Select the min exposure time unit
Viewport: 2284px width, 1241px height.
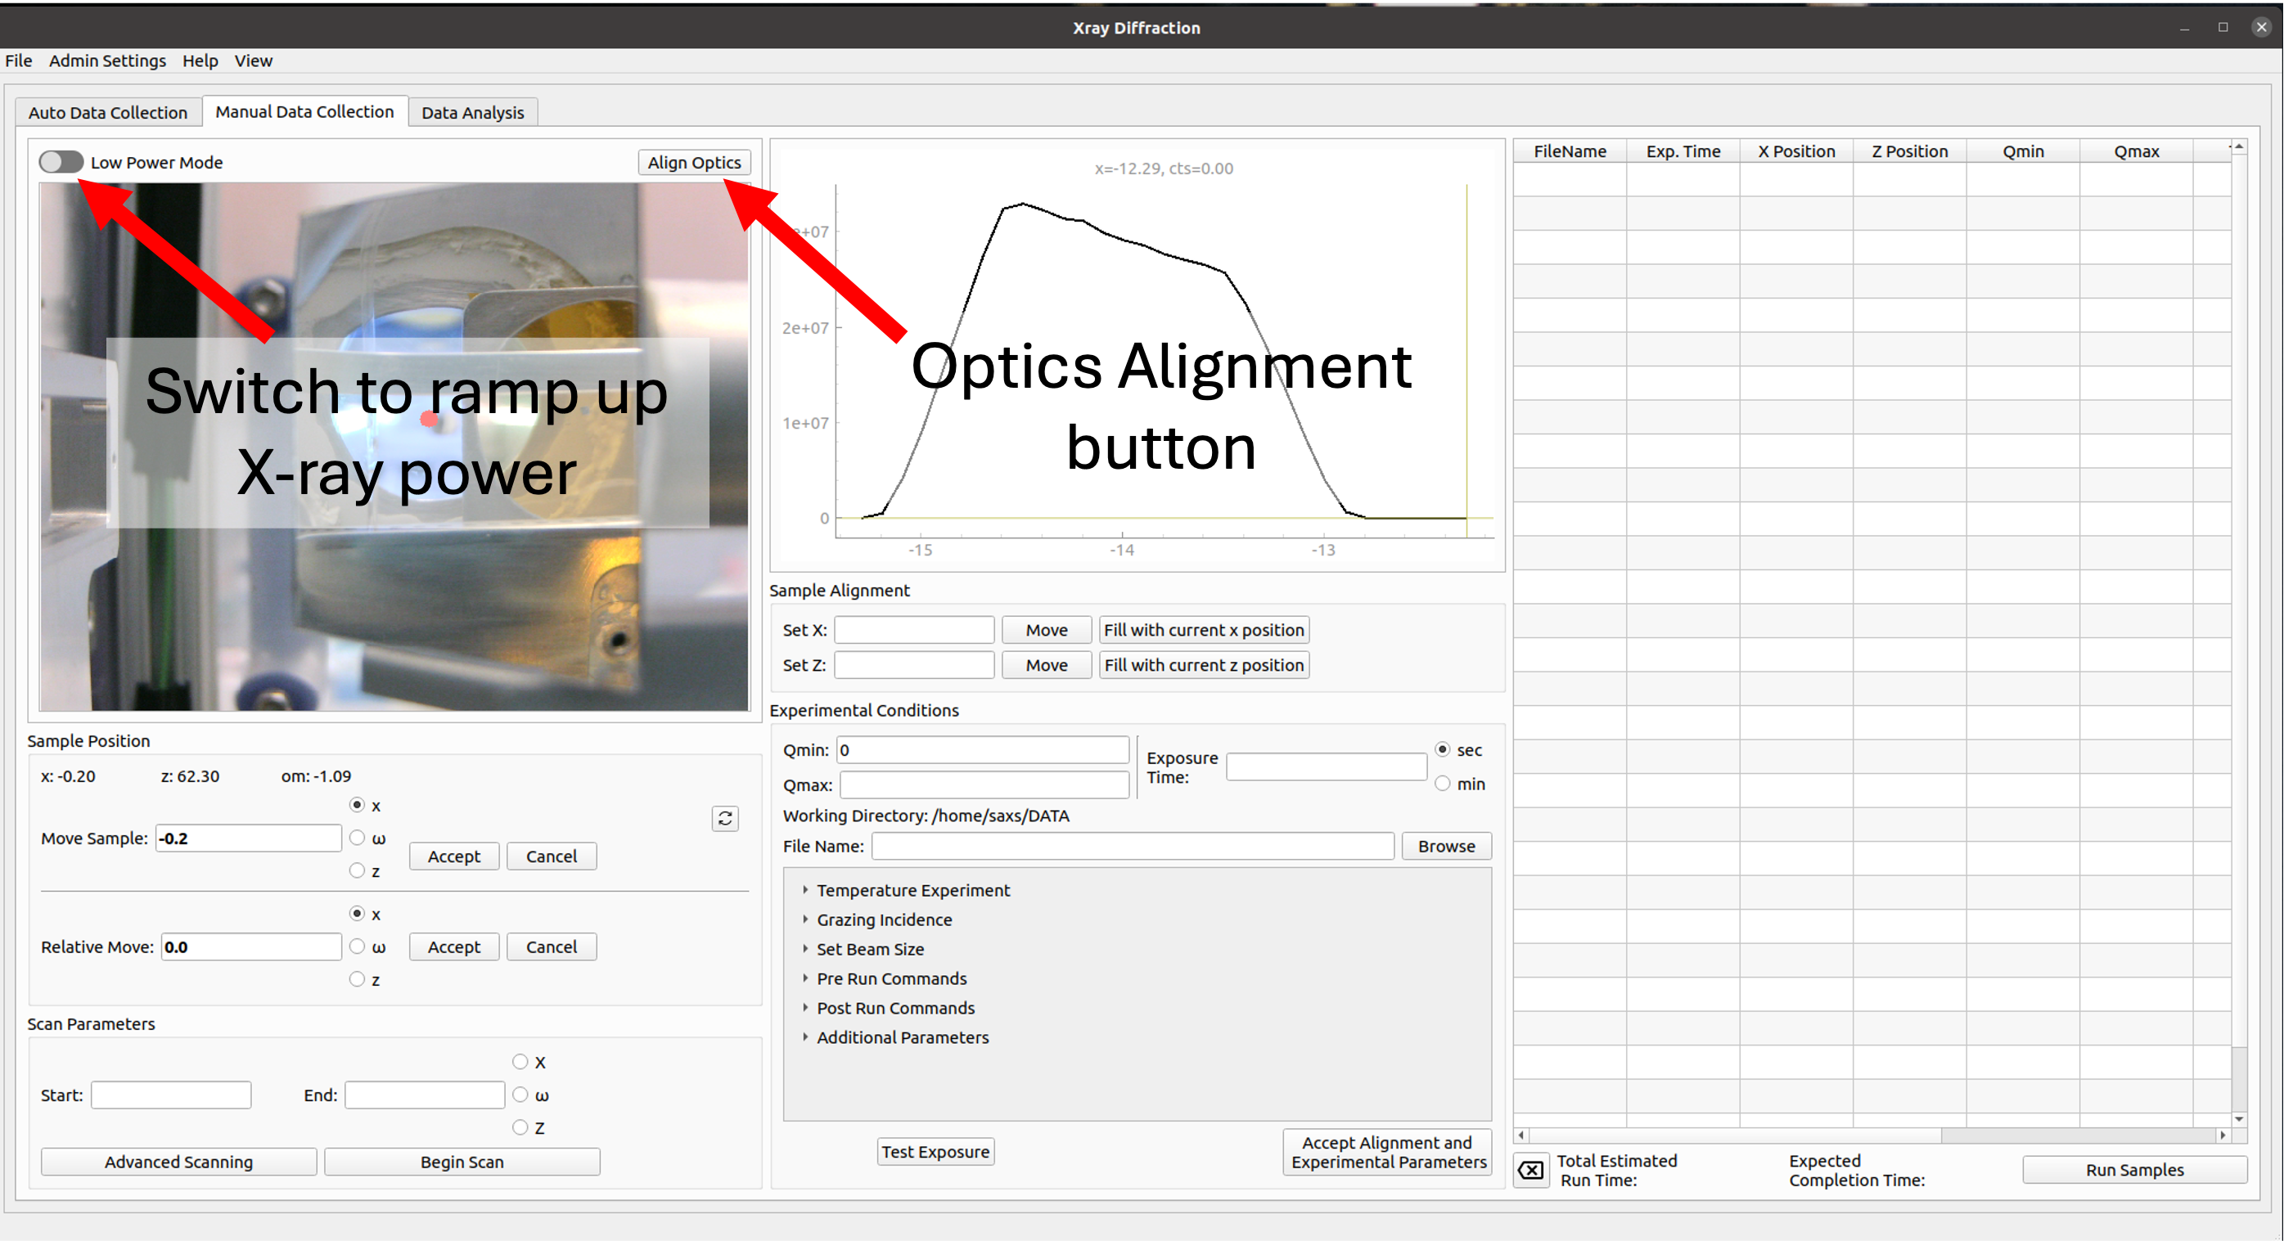pyautogui.click(x=1443, y=784)
